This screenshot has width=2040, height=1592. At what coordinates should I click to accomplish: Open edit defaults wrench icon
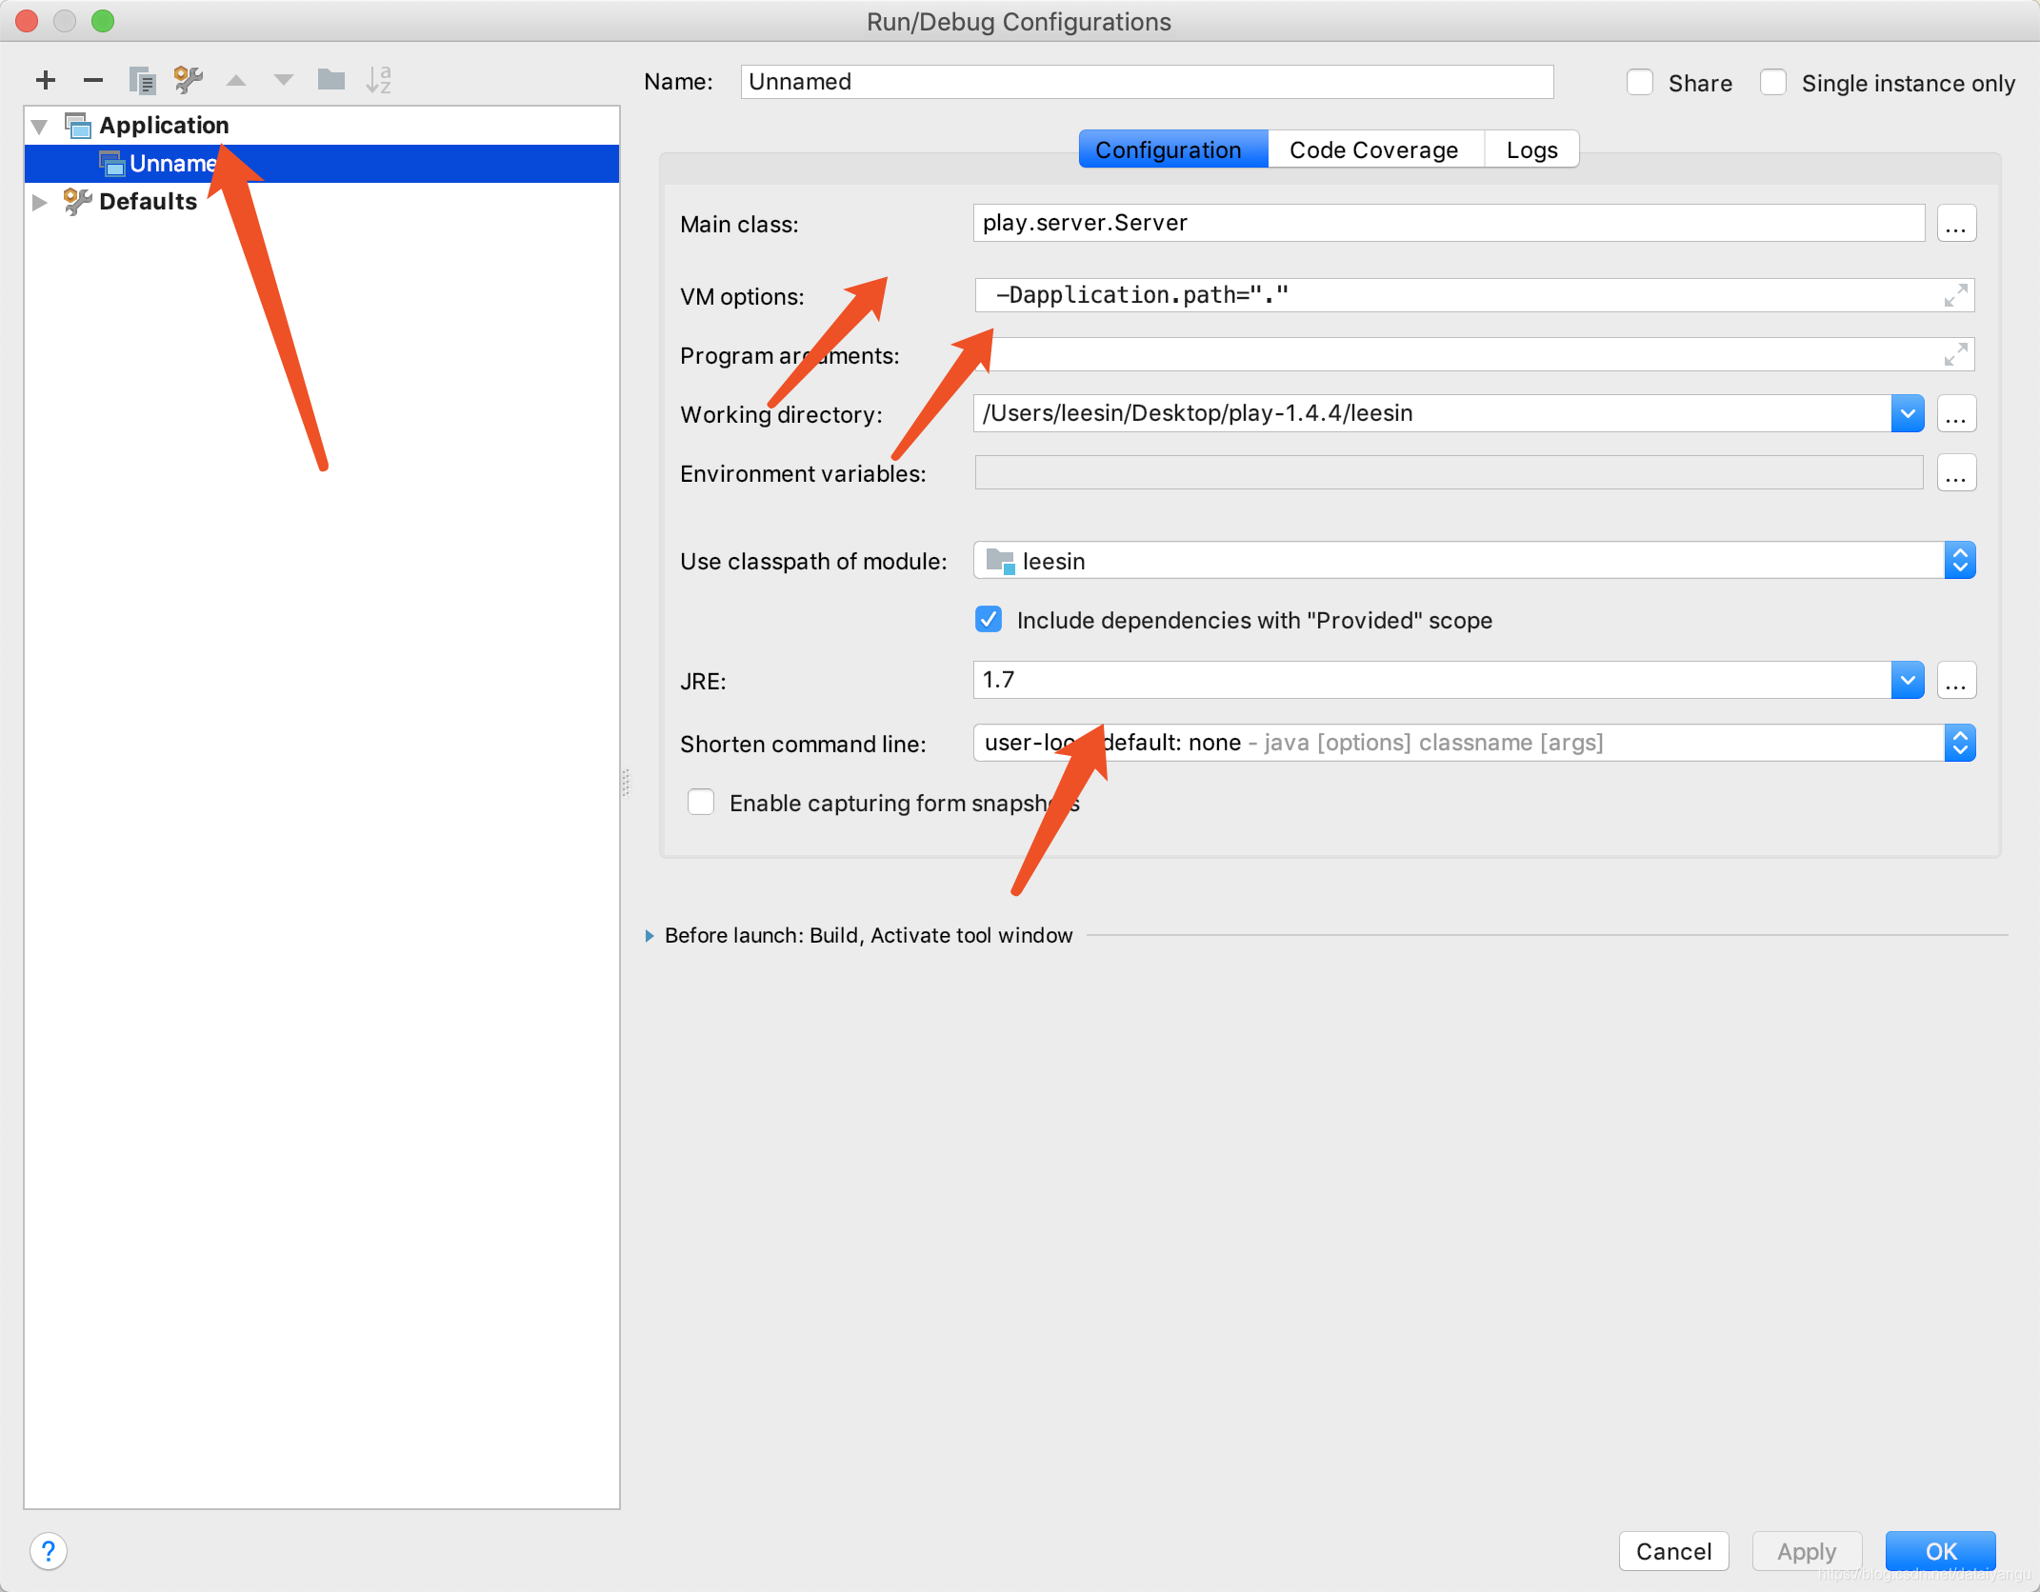[x=189, y=80]
